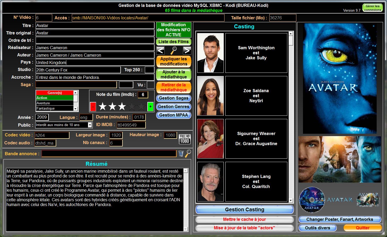Image resolution: width=387 pixels, height=237 pixels.
Task: Click the Pays field United Kingdom
Action: pyautogui.click(x=95, y=62)
